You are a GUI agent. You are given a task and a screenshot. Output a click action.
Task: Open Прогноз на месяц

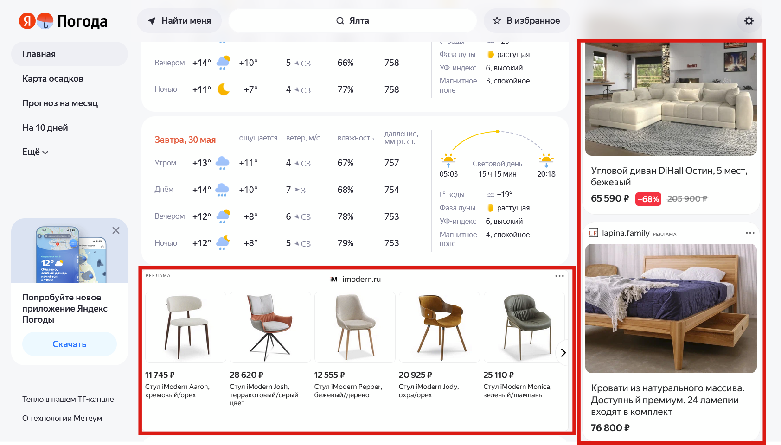pyautogui.click(x=60, y=103)
